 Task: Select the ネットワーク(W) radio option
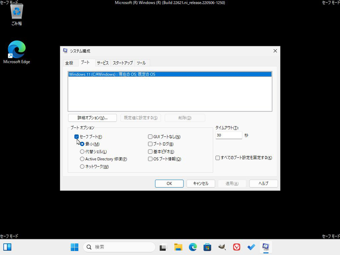82,167
